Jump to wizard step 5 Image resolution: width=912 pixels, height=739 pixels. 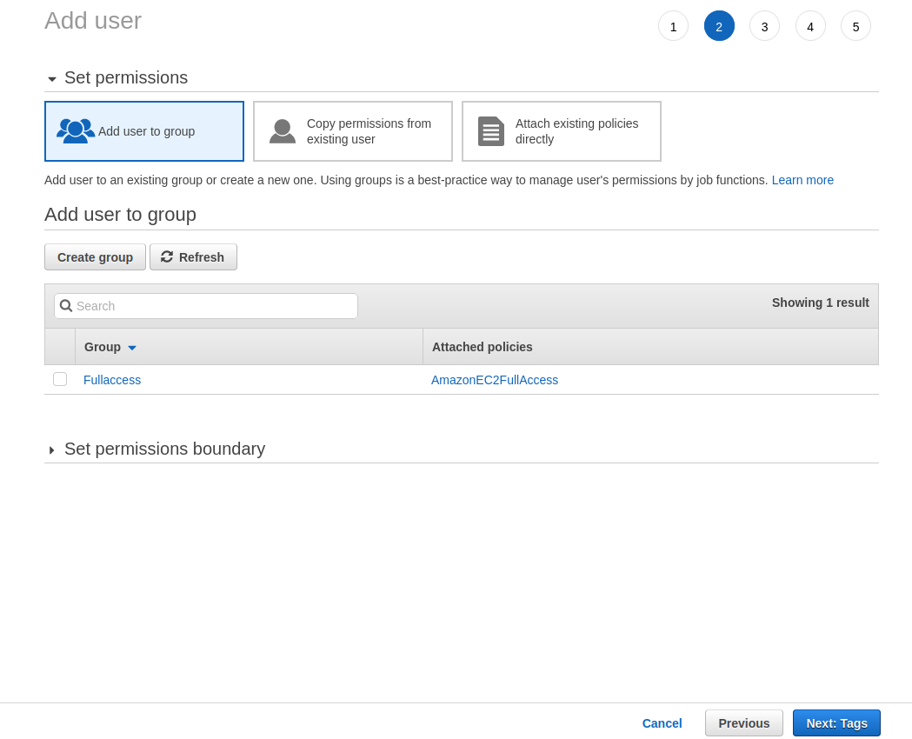tap(856, 26)
